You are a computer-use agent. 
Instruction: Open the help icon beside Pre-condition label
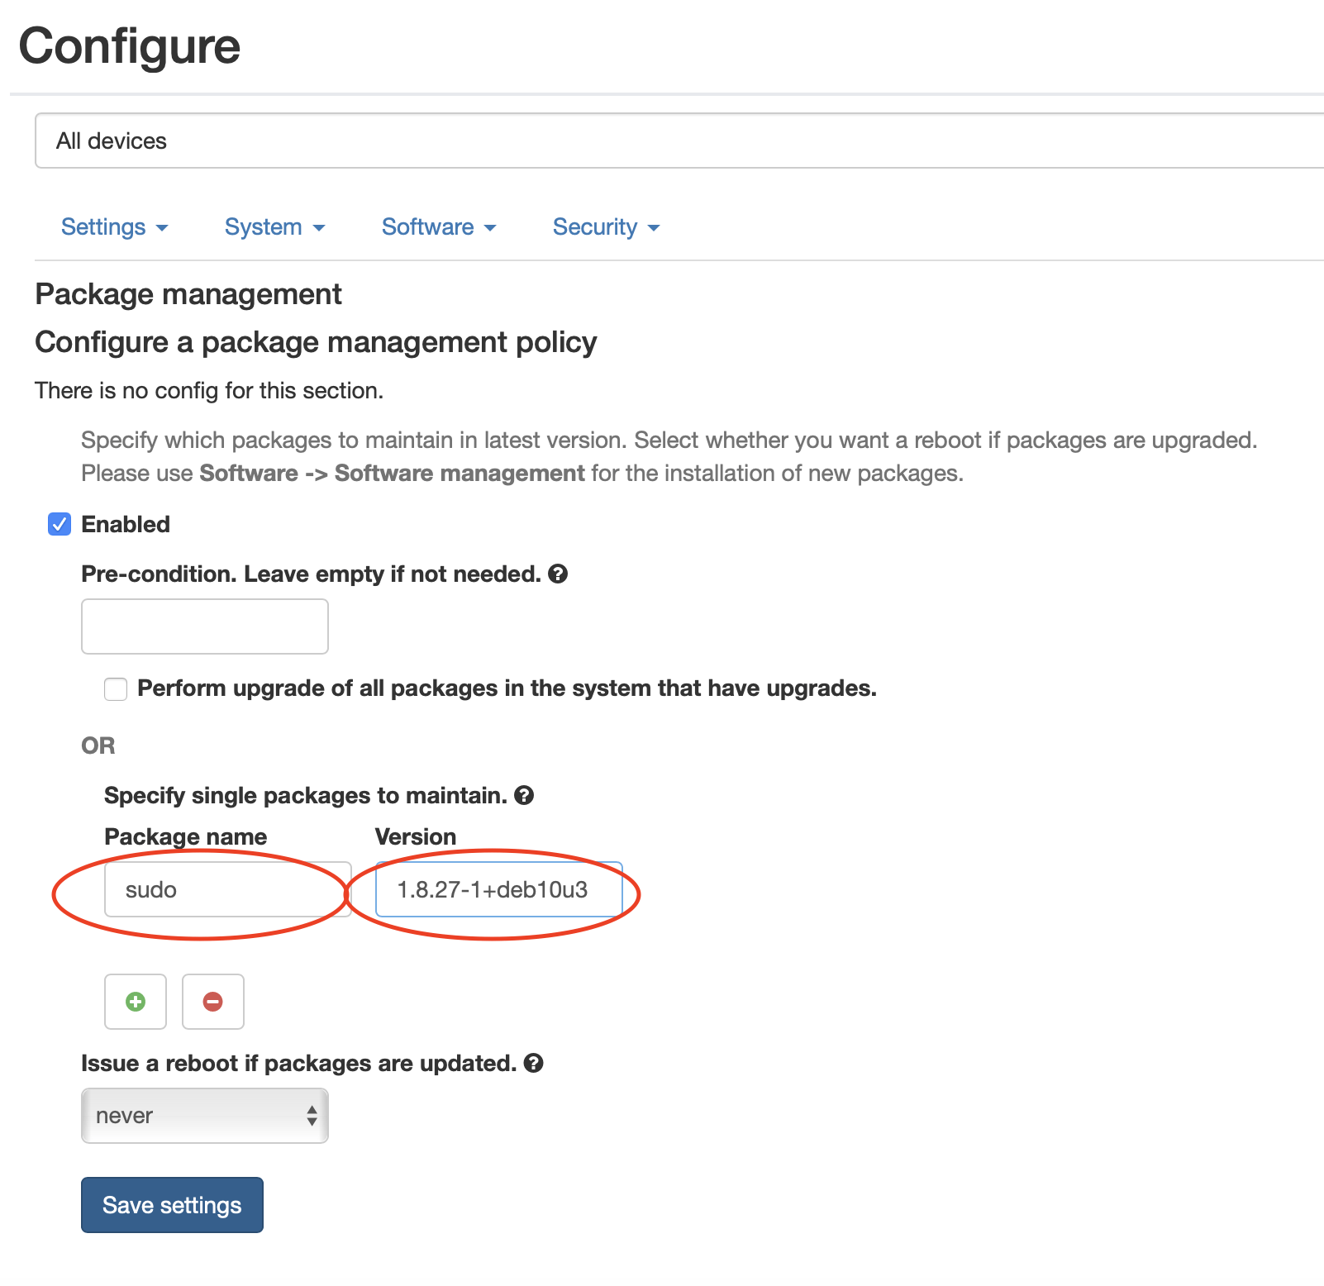(x=558, y=574)
